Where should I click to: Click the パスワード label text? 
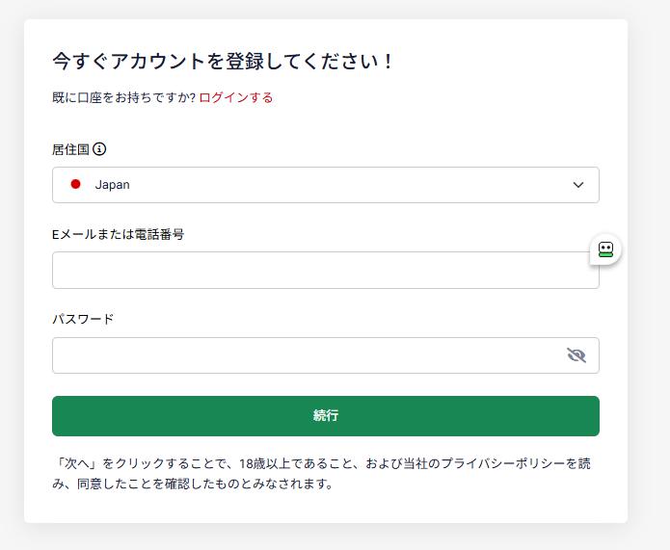pyautogui.click(x=83, y=319)
